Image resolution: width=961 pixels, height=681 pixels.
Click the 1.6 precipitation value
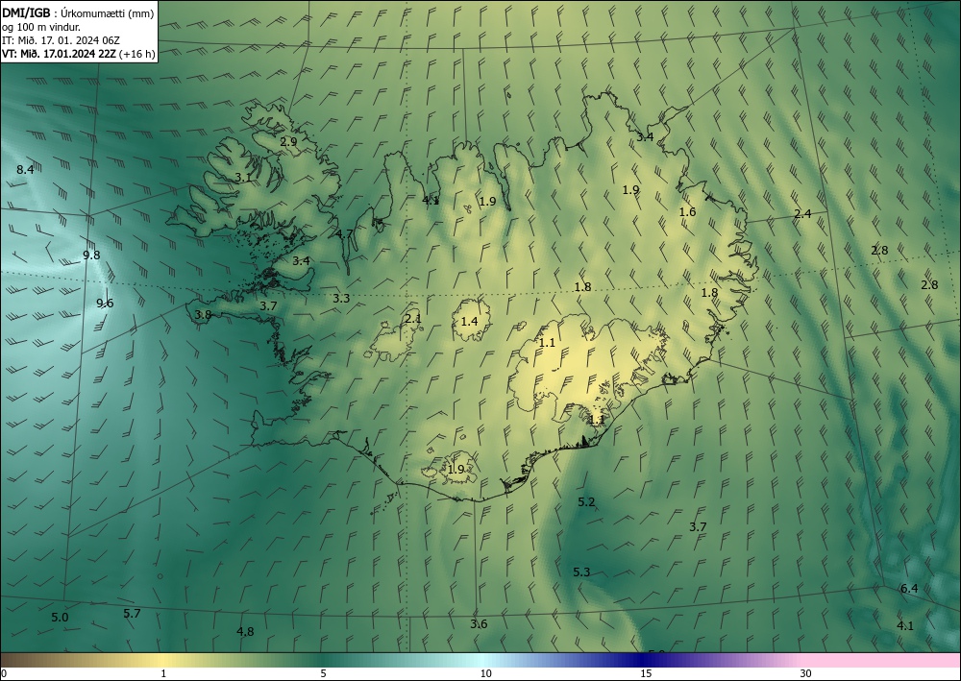pyautogui.click(x=688, y=212)
